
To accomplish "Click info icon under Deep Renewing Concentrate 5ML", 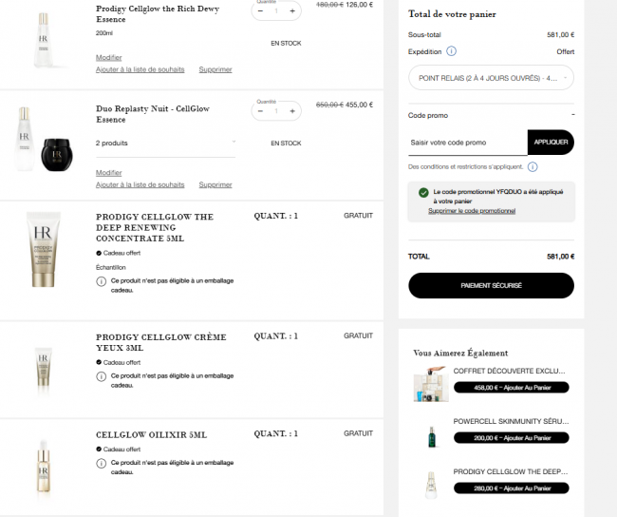I will click(x=102, y=281).
